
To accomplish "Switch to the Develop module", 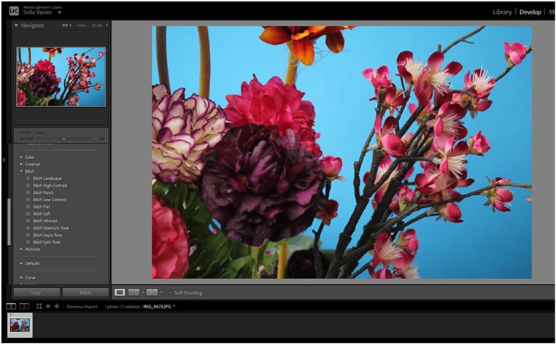I will click(530, 12).
